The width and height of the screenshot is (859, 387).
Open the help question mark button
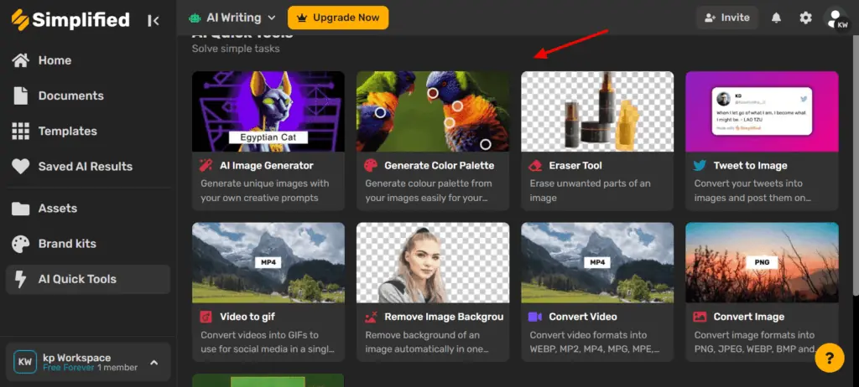(x=830, y=358)
